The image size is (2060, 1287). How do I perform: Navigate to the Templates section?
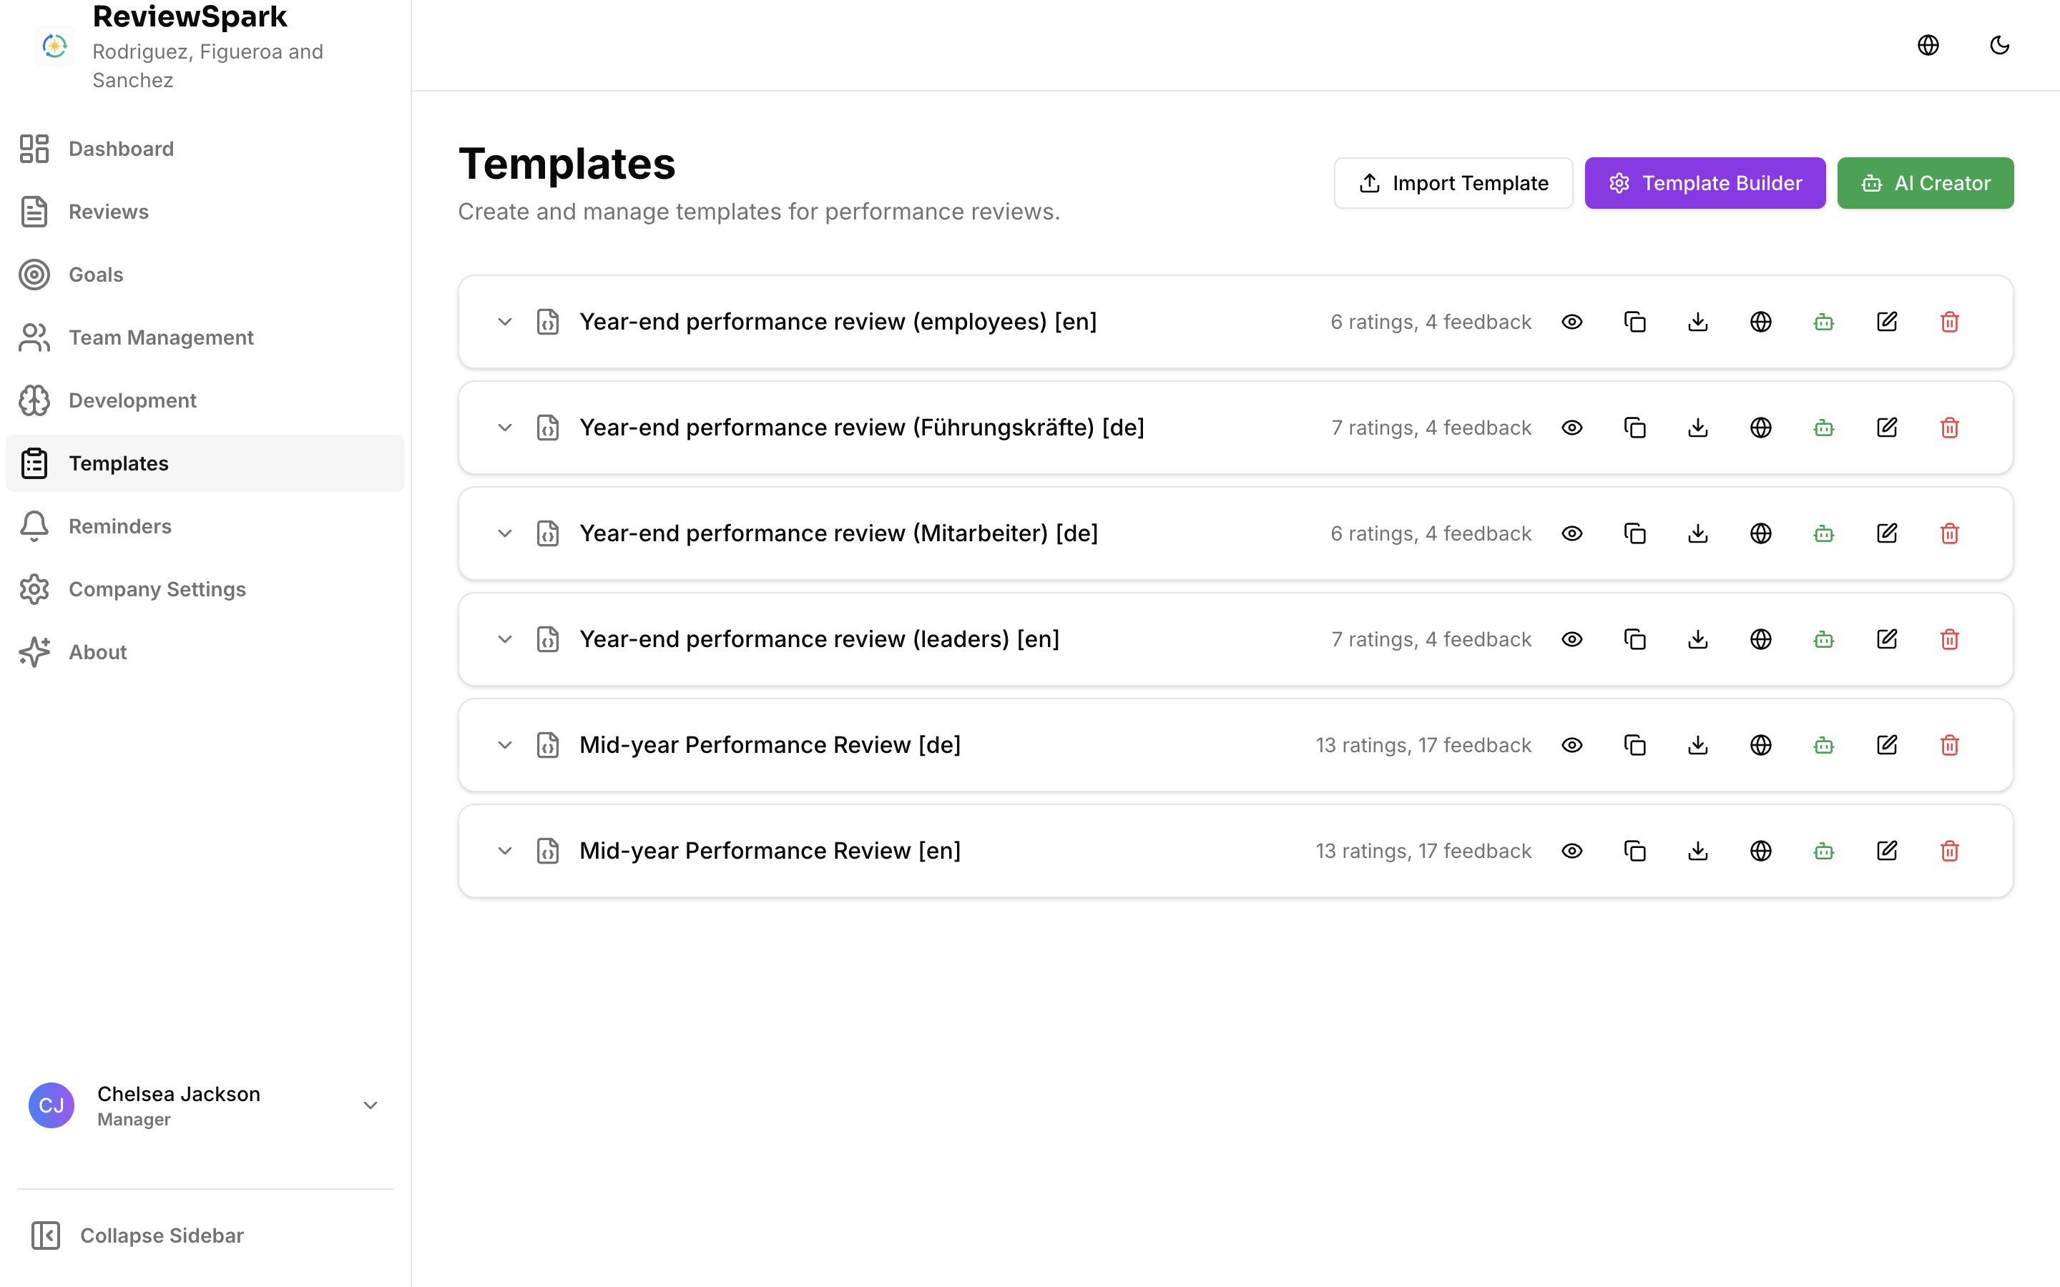(118, 463)
